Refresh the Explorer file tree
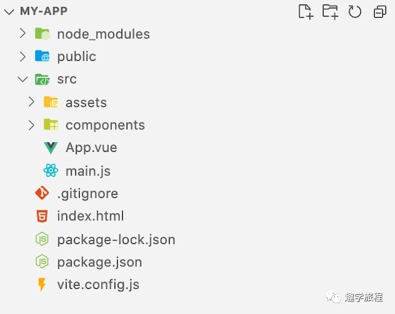 354,11
